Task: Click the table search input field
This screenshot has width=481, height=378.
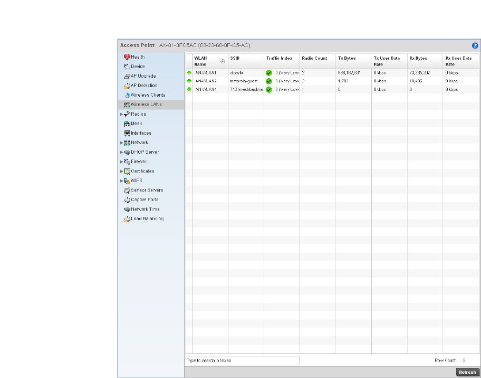Action: click(x=242, y=361)
